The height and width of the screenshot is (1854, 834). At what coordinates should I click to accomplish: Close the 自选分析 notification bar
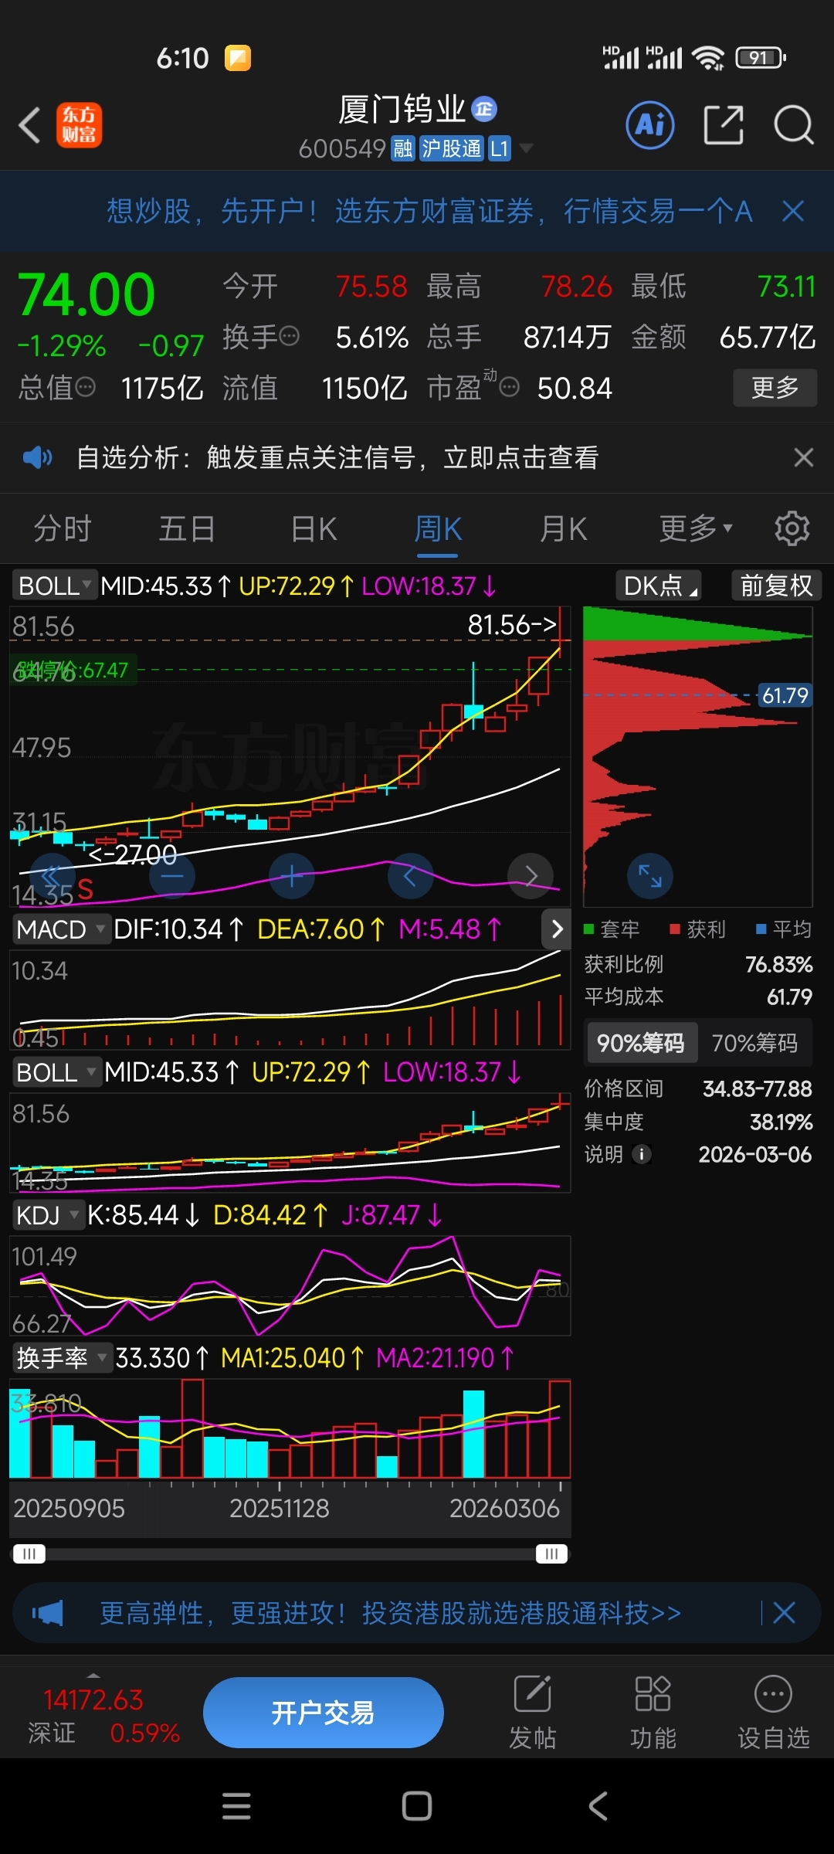[804, 457]
